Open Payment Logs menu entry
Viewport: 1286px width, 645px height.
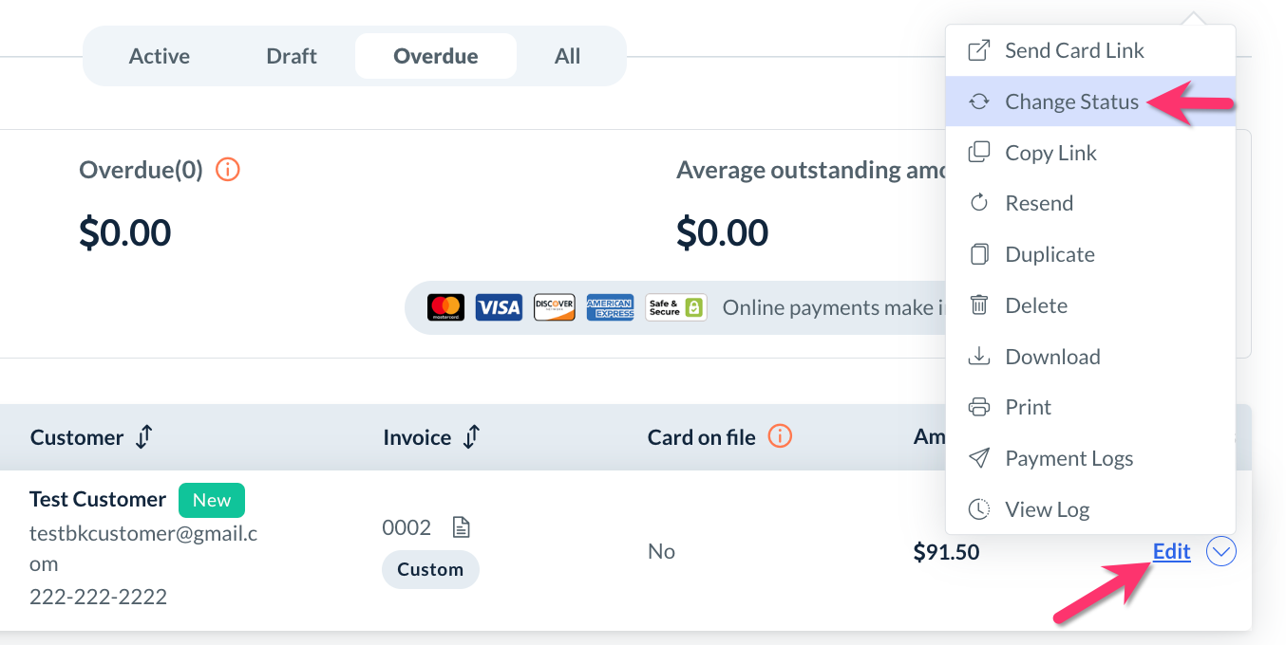(1069, 458)
